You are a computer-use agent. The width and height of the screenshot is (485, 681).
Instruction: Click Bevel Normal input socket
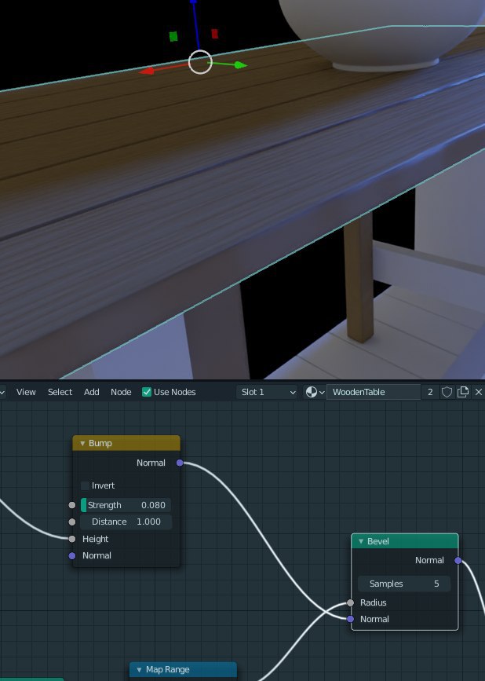coord(351,619)
